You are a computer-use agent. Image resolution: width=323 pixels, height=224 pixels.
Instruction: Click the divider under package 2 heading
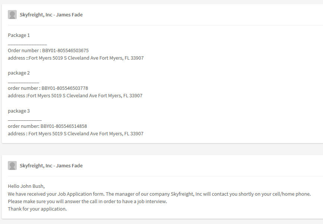23,82
